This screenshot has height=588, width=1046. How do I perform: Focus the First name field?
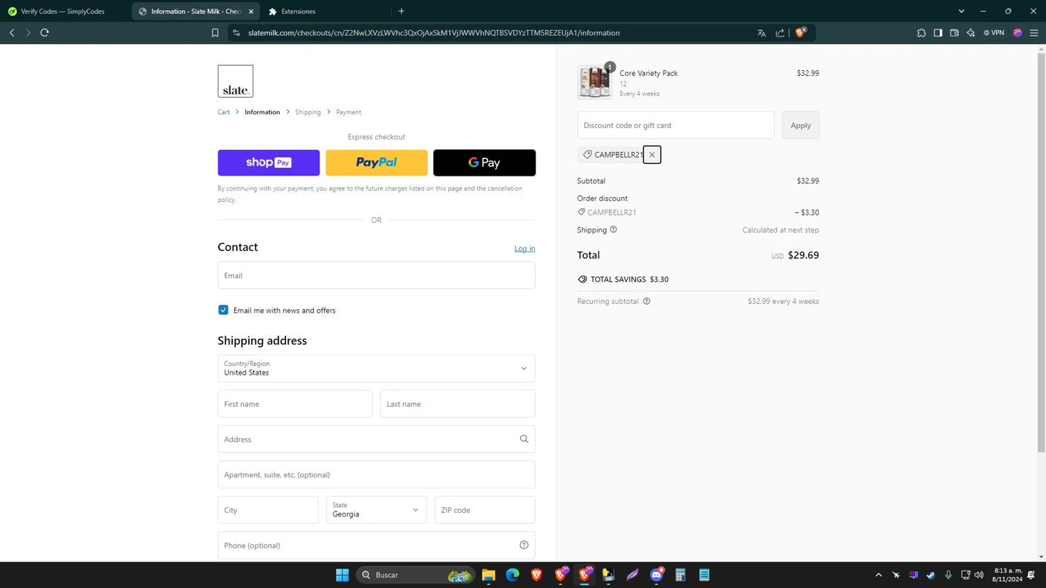[x=295, y=404]
